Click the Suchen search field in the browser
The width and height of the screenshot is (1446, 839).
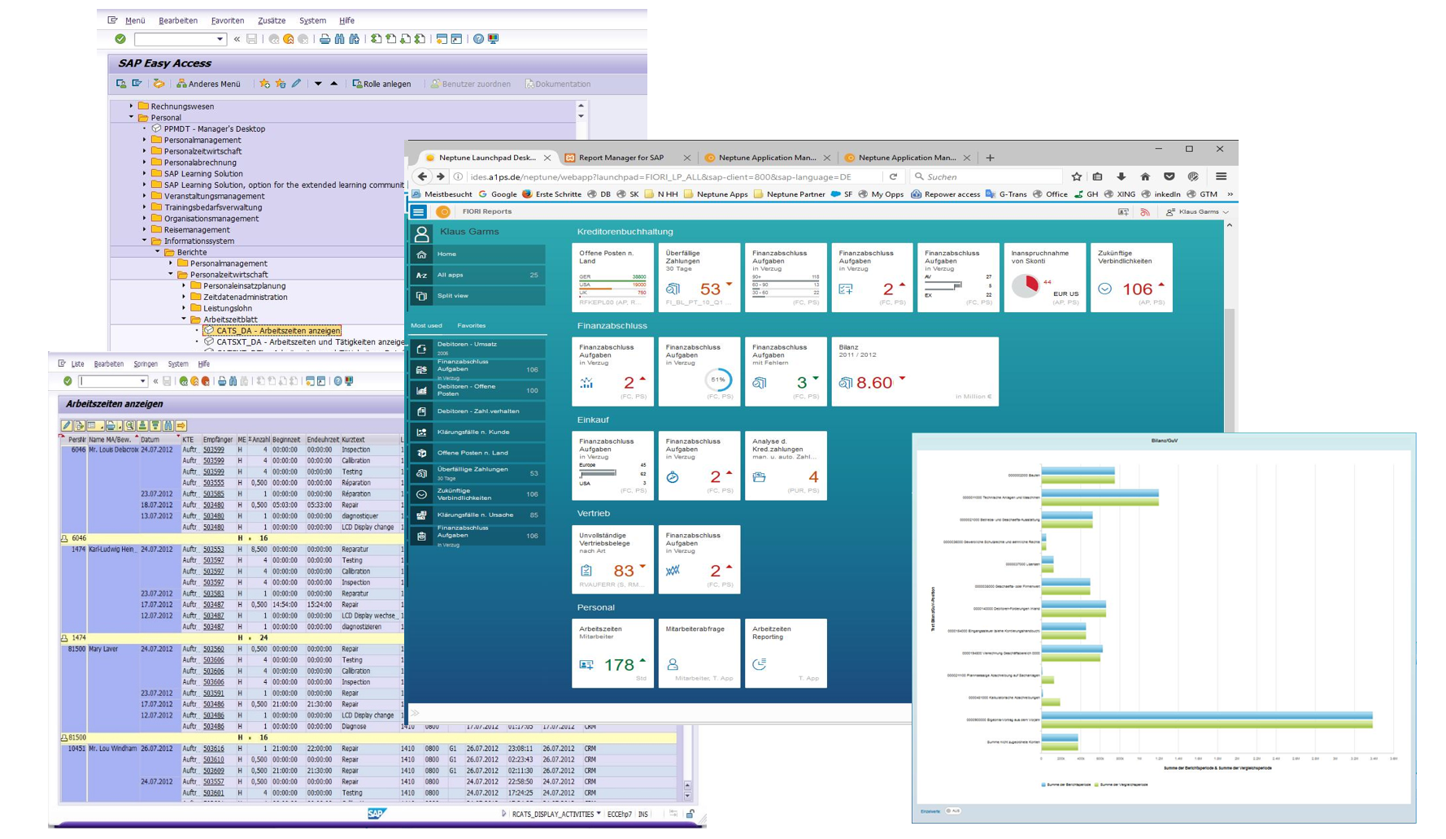click(985, 176)
